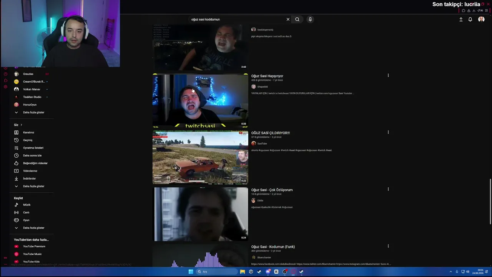Open YouTube Kids from the sidebar
492x277 pixels.
[32, 262]
